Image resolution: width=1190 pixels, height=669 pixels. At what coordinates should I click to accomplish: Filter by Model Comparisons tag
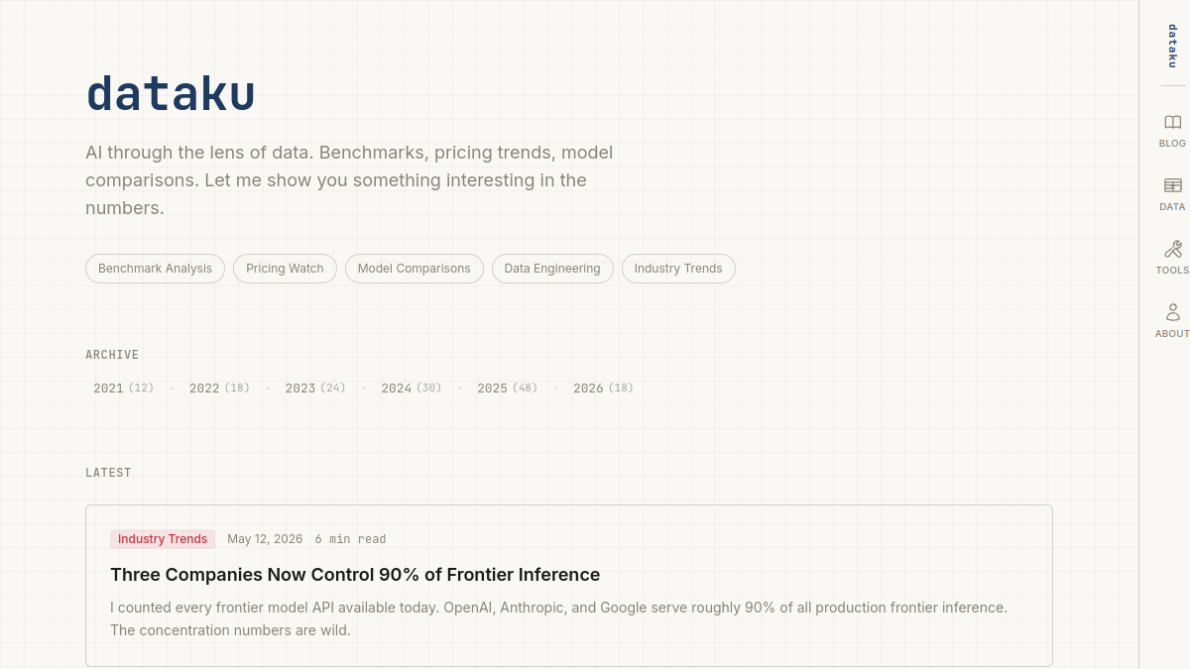[x=414, y=269]
